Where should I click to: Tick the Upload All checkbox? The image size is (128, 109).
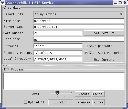[x=25, y=102]
